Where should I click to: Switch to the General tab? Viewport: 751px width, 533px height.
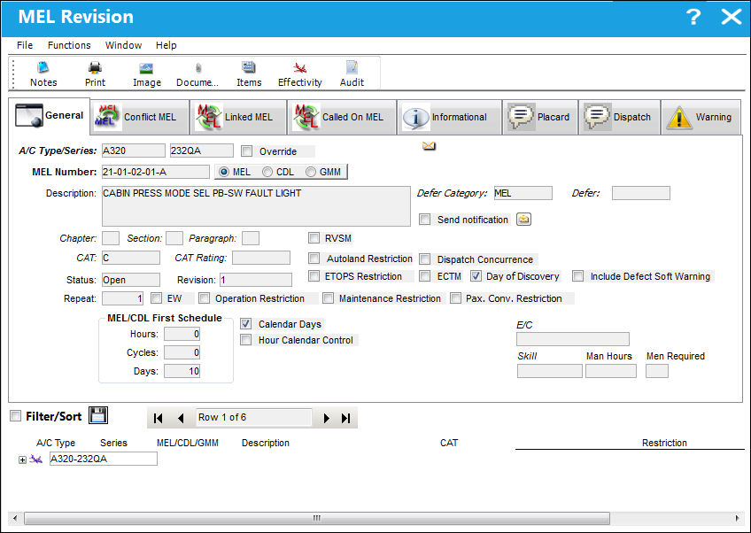click(x=50, y=116)
